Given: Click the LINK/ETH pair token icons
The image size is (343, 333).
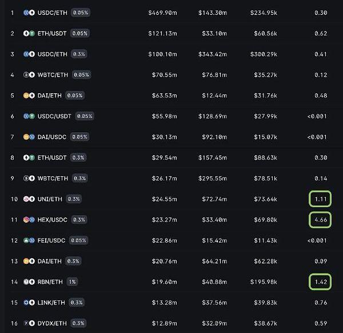Looking at the screenshot, I should (28, 302).
